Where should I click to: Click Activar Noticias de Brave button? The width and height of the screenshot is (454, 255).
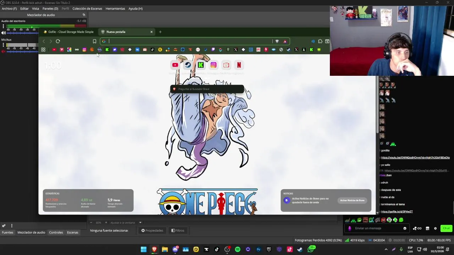tap(352, 200)
